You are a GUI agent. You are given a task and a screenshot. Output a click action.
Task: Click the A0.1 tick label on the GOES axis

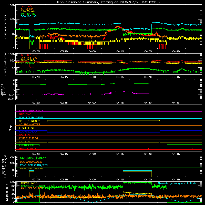(x=12, y=95)
